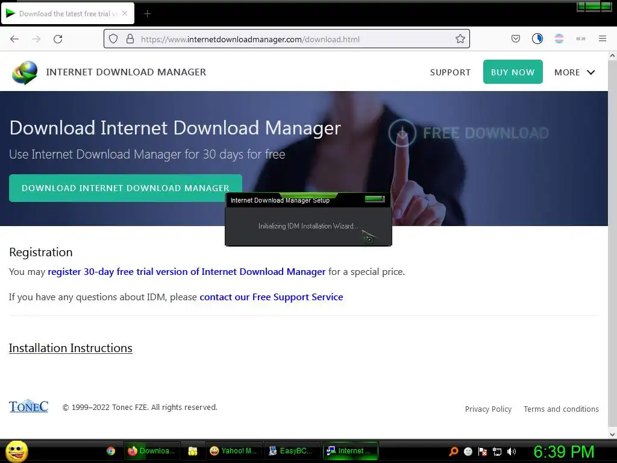Viewport: 617px width, 463px height.
Task: Close the Download the latest free trial tab
Action: coord(125,13)
